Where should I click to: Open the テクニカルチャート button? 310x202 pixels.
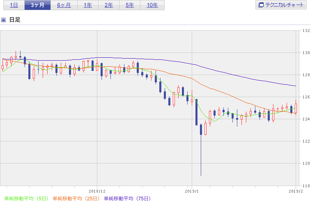(x=281, y=5)
